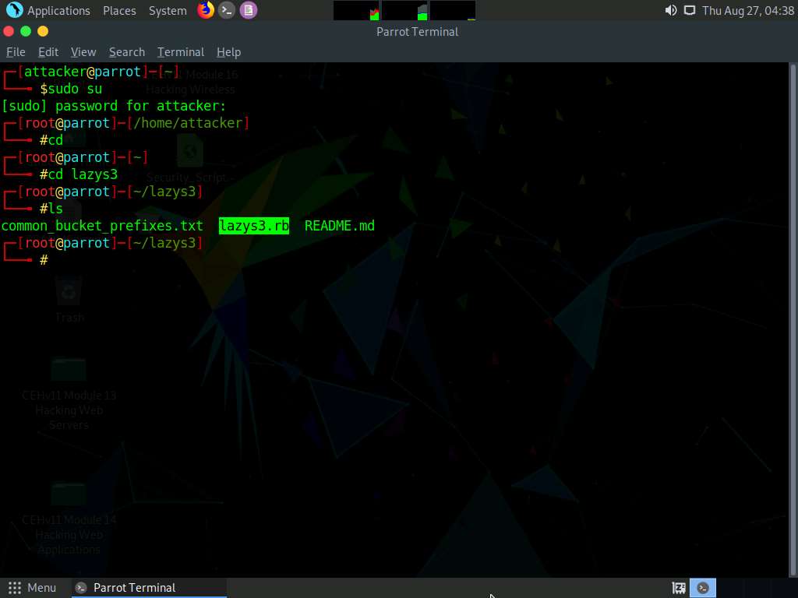Open the Terminal menu in Parrot Terminal
Image resolution: width=798 pixels, height=598 pixels.
[180, 52]
